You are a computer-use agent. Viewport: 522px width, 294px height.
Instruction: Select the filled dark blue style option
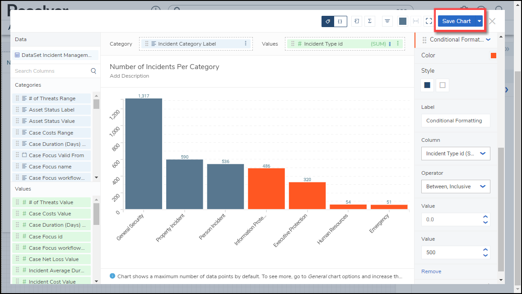point(427,85)
